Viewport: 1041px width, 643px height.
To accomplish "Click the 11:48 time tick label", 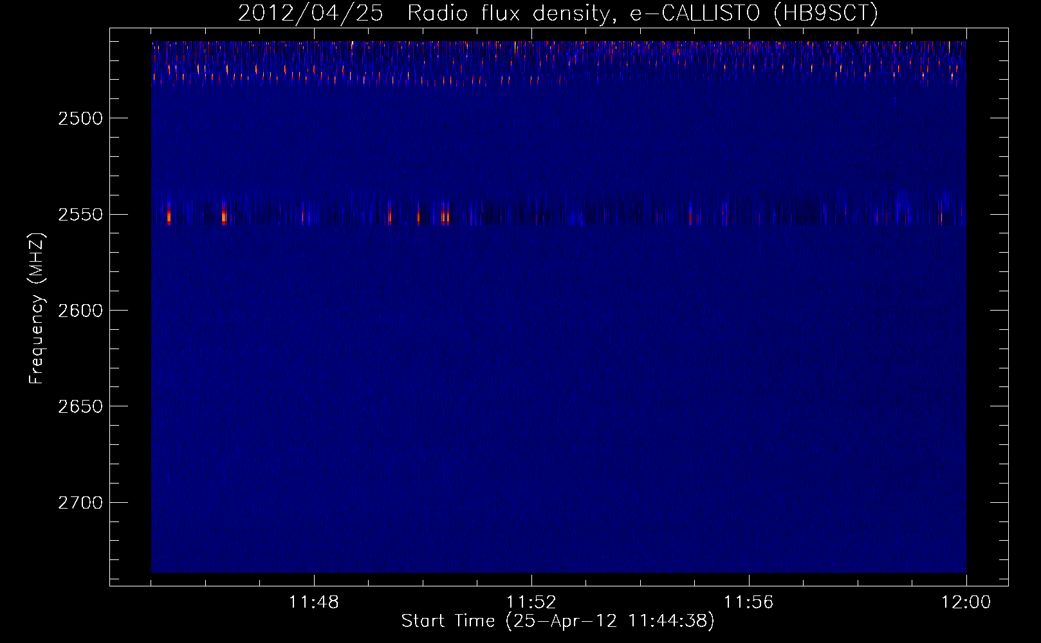I will tap(314, 602).
